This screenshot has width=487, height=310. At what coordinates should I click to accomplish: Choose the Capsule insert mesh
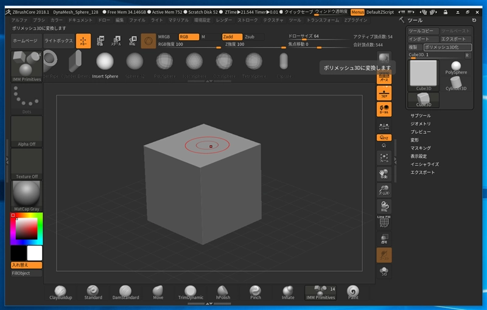coord(284,65)
